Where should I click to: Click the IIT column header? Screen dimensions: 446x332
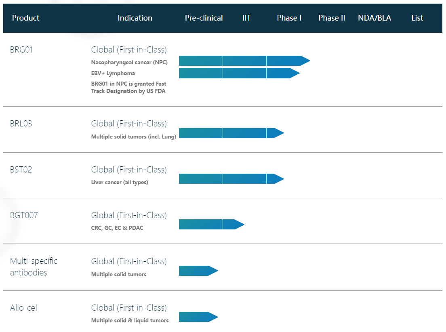(x=246, y=18)
